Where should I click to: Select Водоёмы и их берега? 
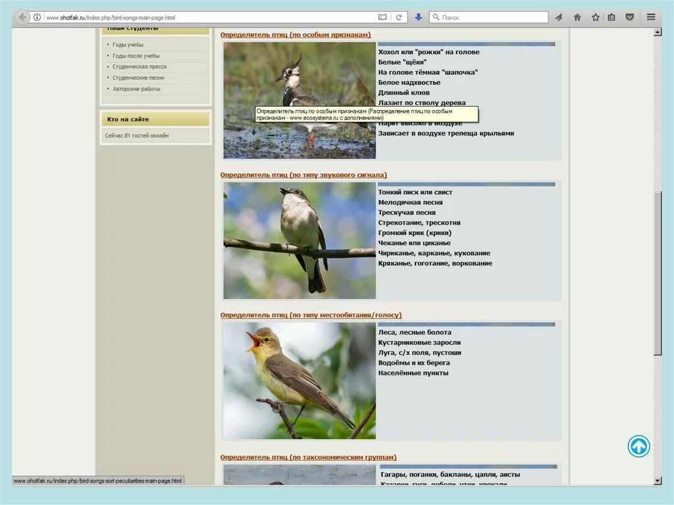413,363
